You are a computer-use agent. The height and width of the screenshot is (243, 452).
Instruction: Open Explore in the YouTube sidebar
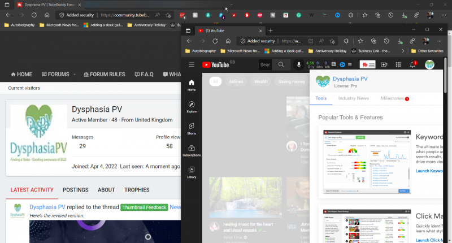click(x=192, y=107)
